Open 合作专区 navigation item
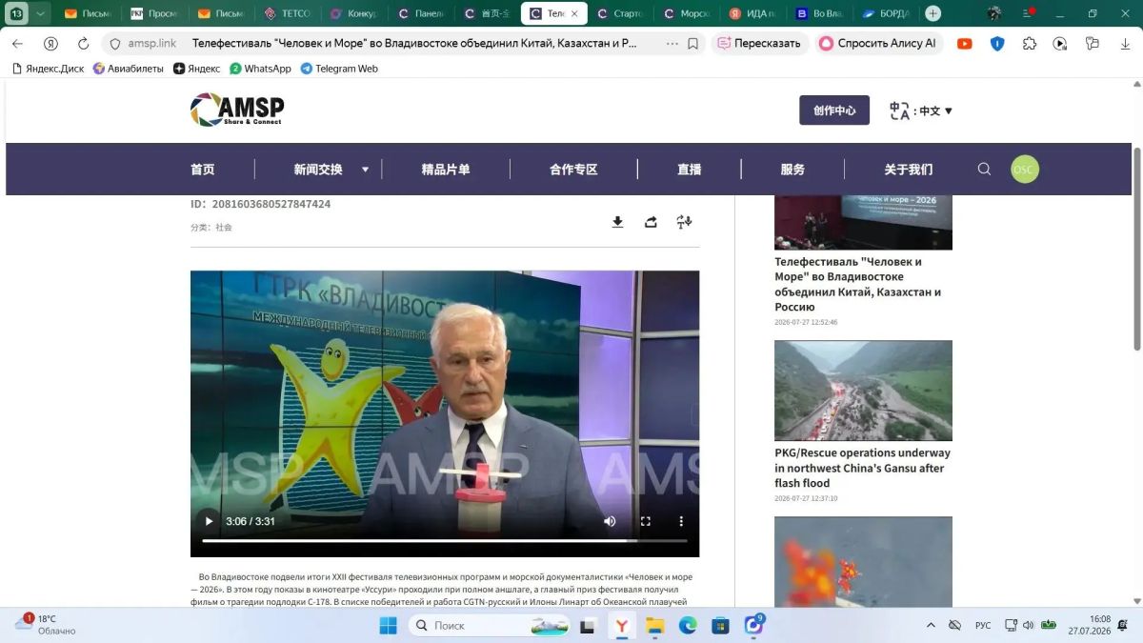Viewport: 1143px width, 643px height. click(573, 169)
